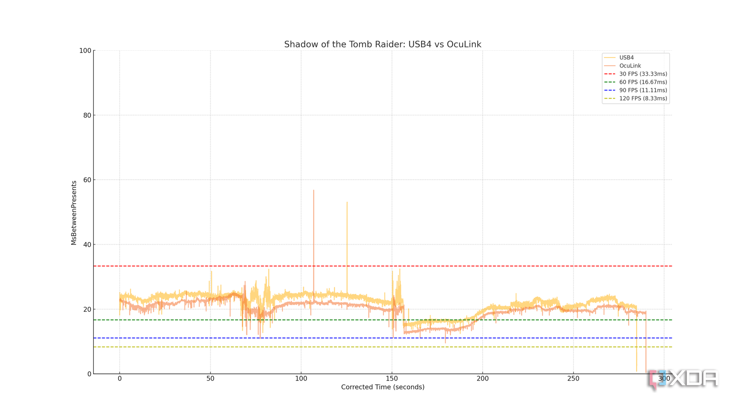This screenshot has height=420, width=747.
Task: Click the x-axis tick value 100
Action: pos(301,378)
